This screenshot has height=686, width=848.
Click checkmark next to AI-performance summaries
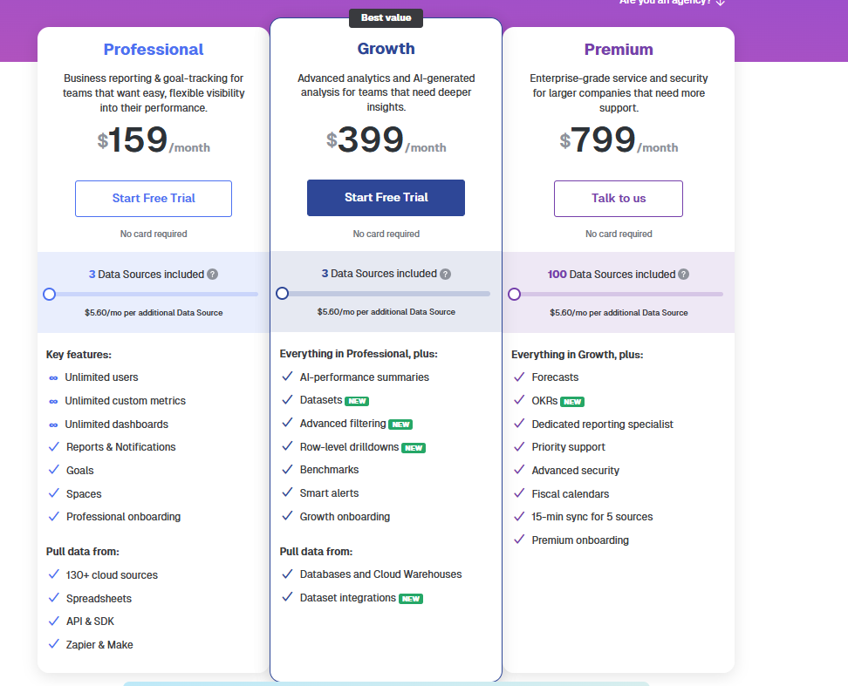pyautogui.click(x=287, y=377)
